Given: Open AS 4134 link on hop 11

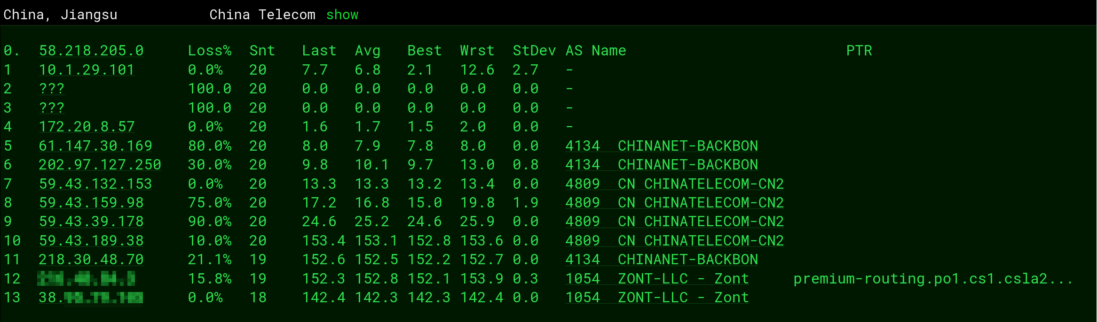Looking at the screenshot, I should click(x=661, y=260).
